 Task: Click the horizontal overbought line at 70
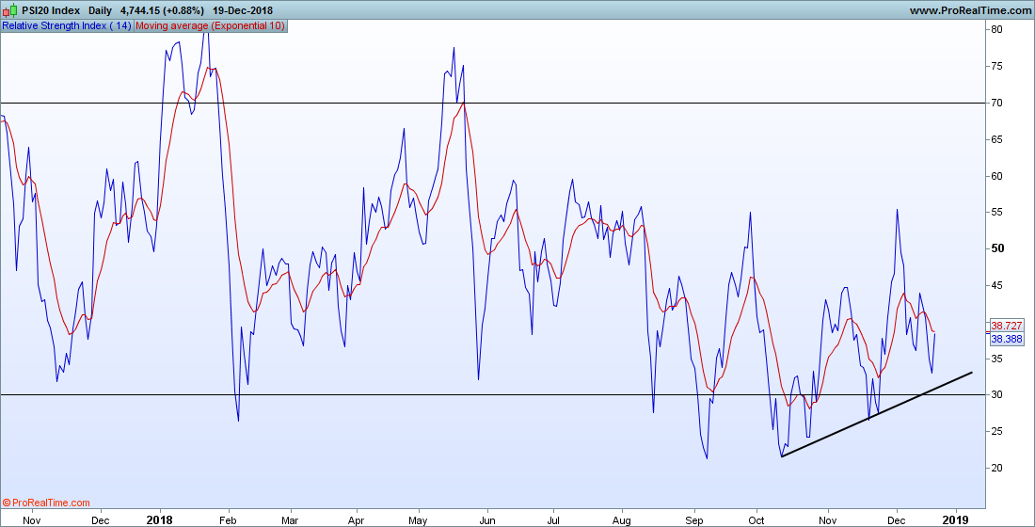pyautogui.click(x=492, y=103)
